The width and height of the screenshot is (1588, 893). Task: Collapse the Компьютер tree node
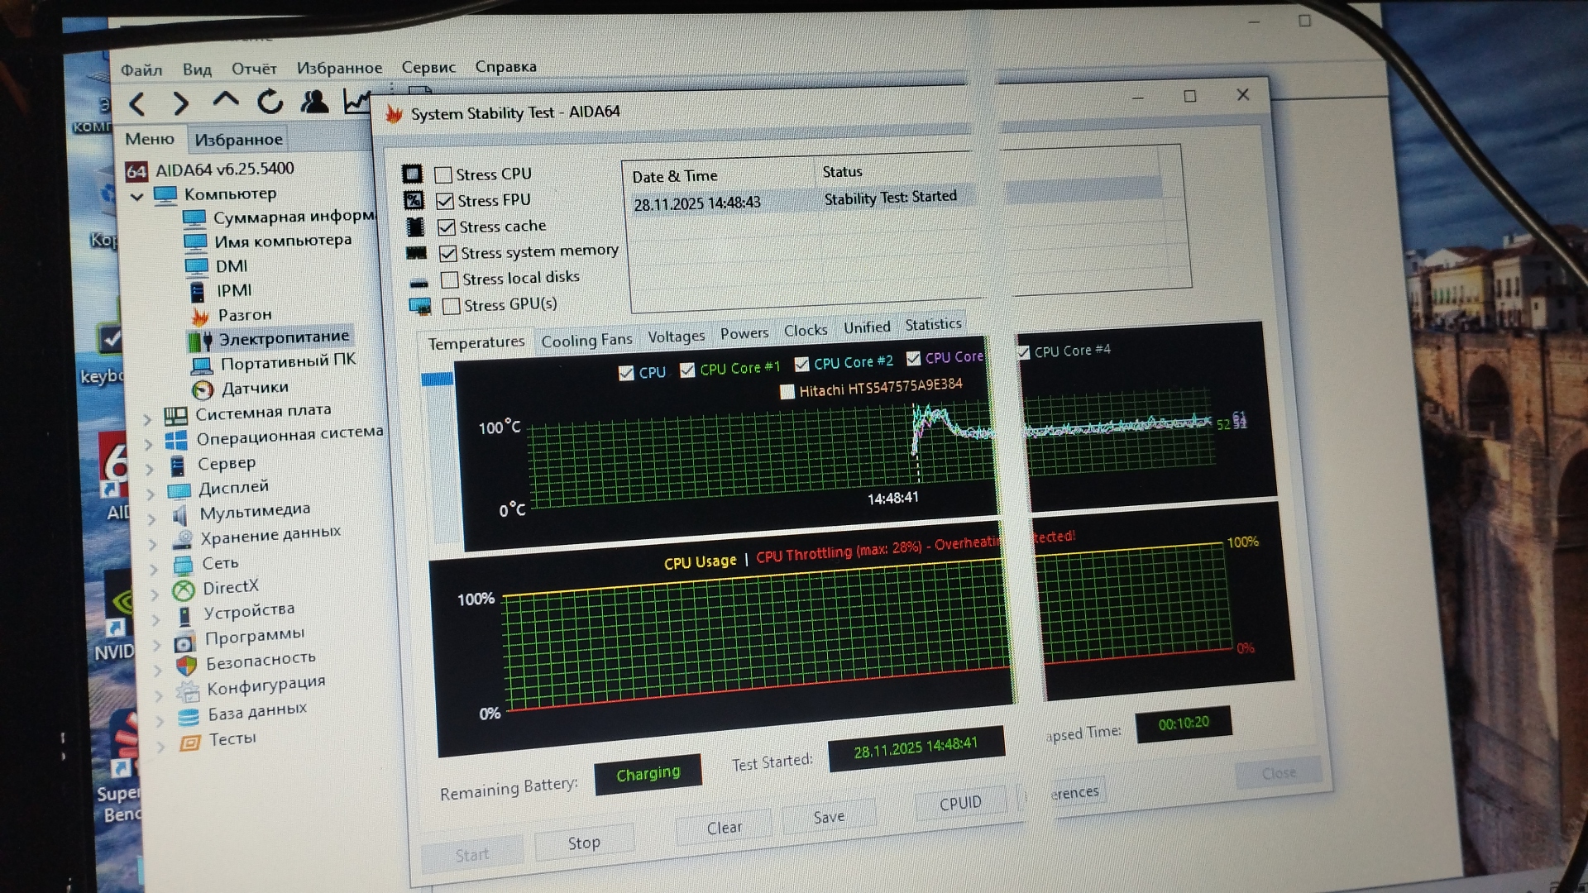click(x=137, y=197)
